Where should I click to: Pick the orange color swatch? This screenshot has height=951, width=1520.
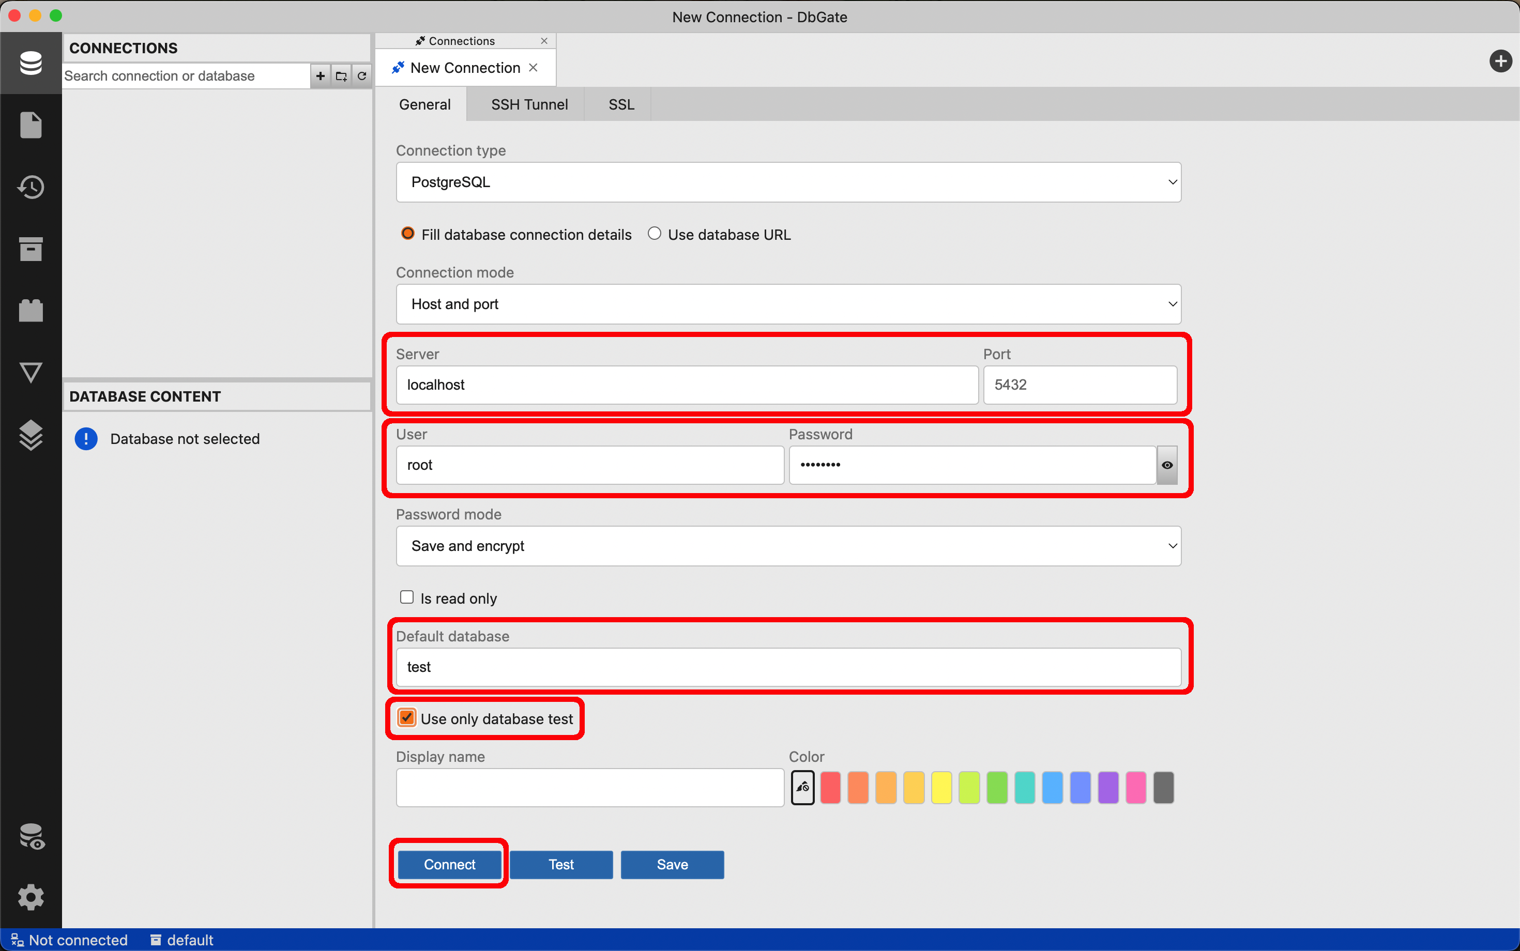point(858,788)
